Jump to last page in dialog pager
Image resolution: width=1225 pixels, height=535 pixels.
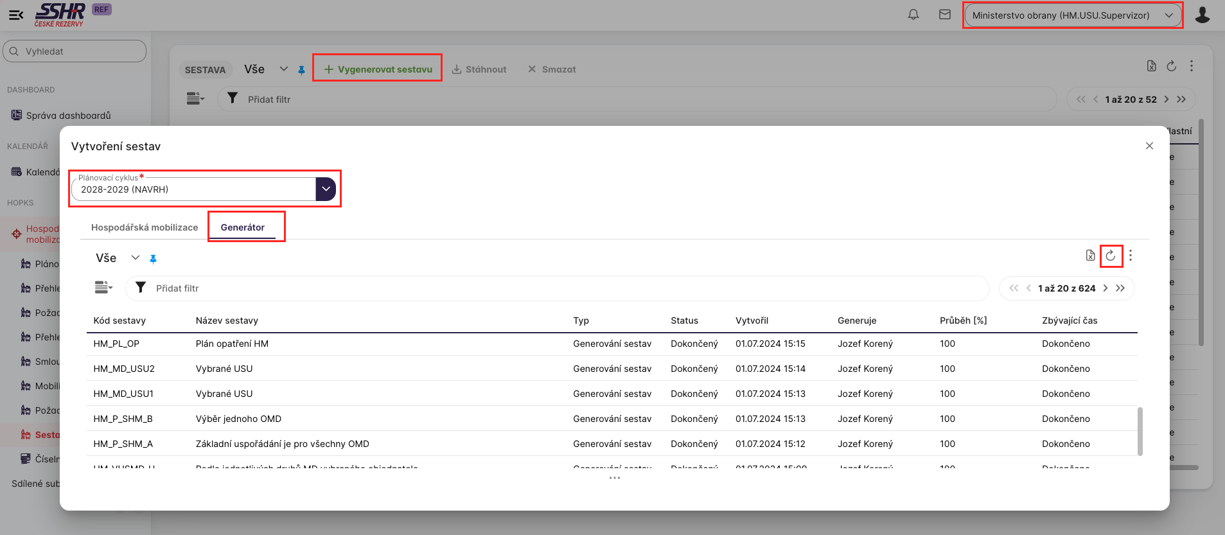pyautogui.click(x=1120, y=288)
